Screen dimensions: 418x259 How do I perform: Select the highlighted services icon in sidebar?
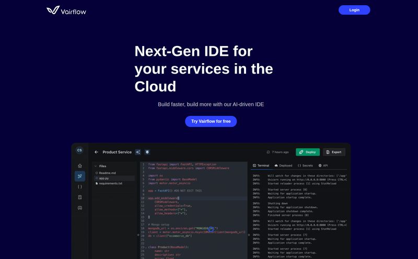[80, 176]
